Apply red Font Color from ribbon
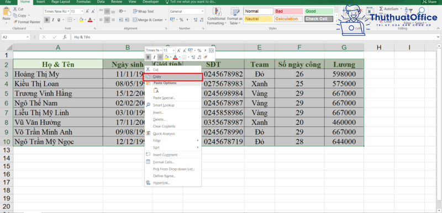442x213 pixels. pos(90,20)
